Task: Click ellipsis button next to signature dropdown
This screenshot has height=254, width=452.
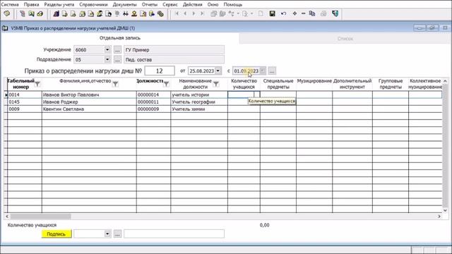Action: [117, 234]
